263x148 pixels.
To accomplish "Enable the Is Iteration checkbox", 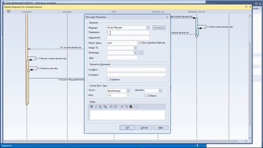I will [x=108, y=79].
